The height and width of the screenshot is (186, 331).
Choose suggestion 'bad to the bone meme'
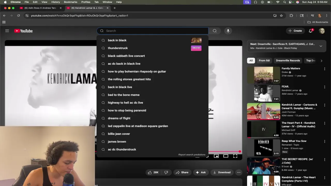point(152,95)
